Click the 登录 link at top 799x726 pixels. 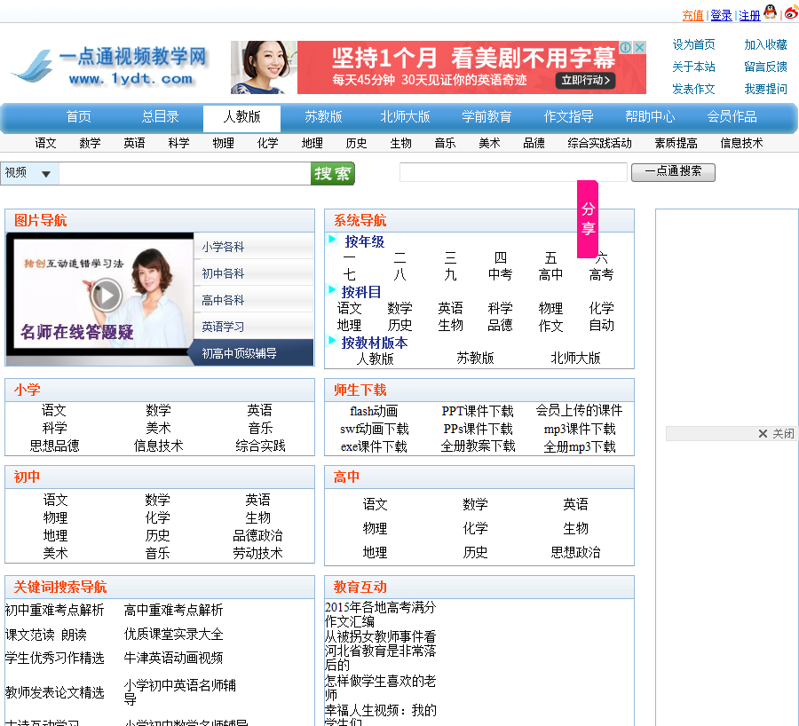721,15
